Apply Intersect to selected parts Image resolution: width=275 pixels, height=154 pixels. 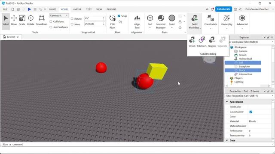pos(202,42)
